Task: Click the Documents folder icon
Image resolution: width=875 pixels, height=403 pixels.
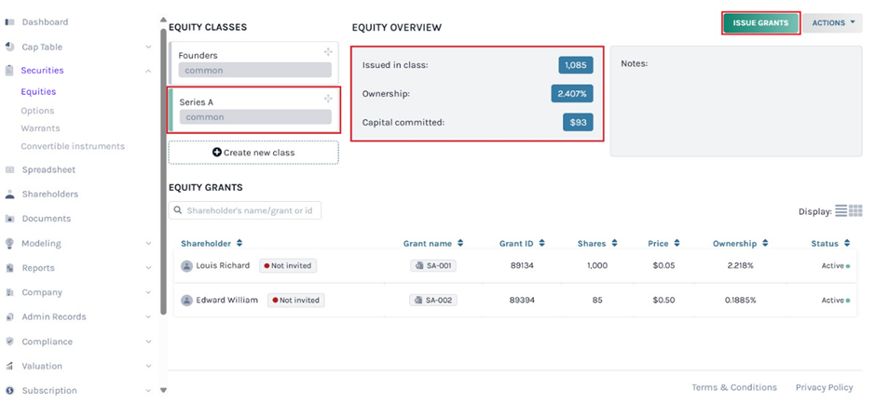Action: pyautogui.click(x=9, y=219)
